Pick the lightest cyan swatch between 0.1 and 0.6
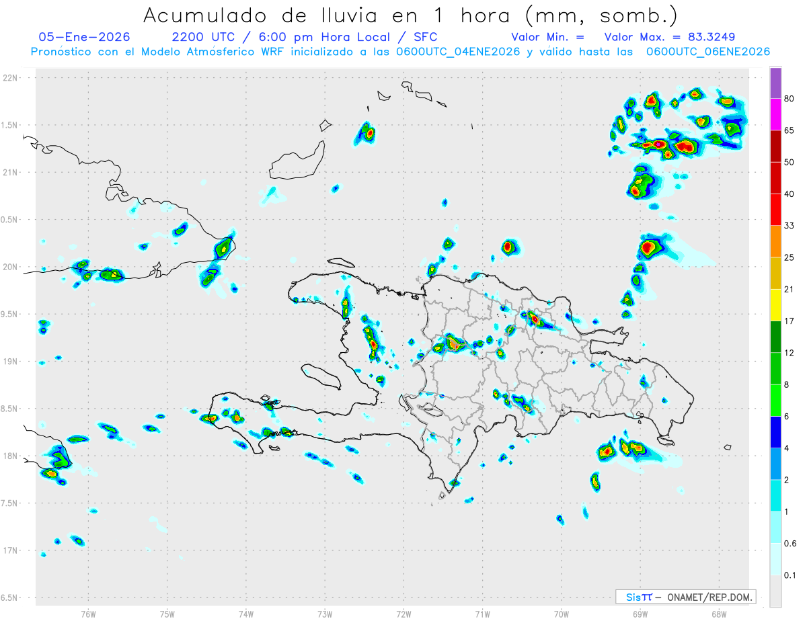Image resolution: width=807 pixels, height=623 pixels. pos(775,558)
